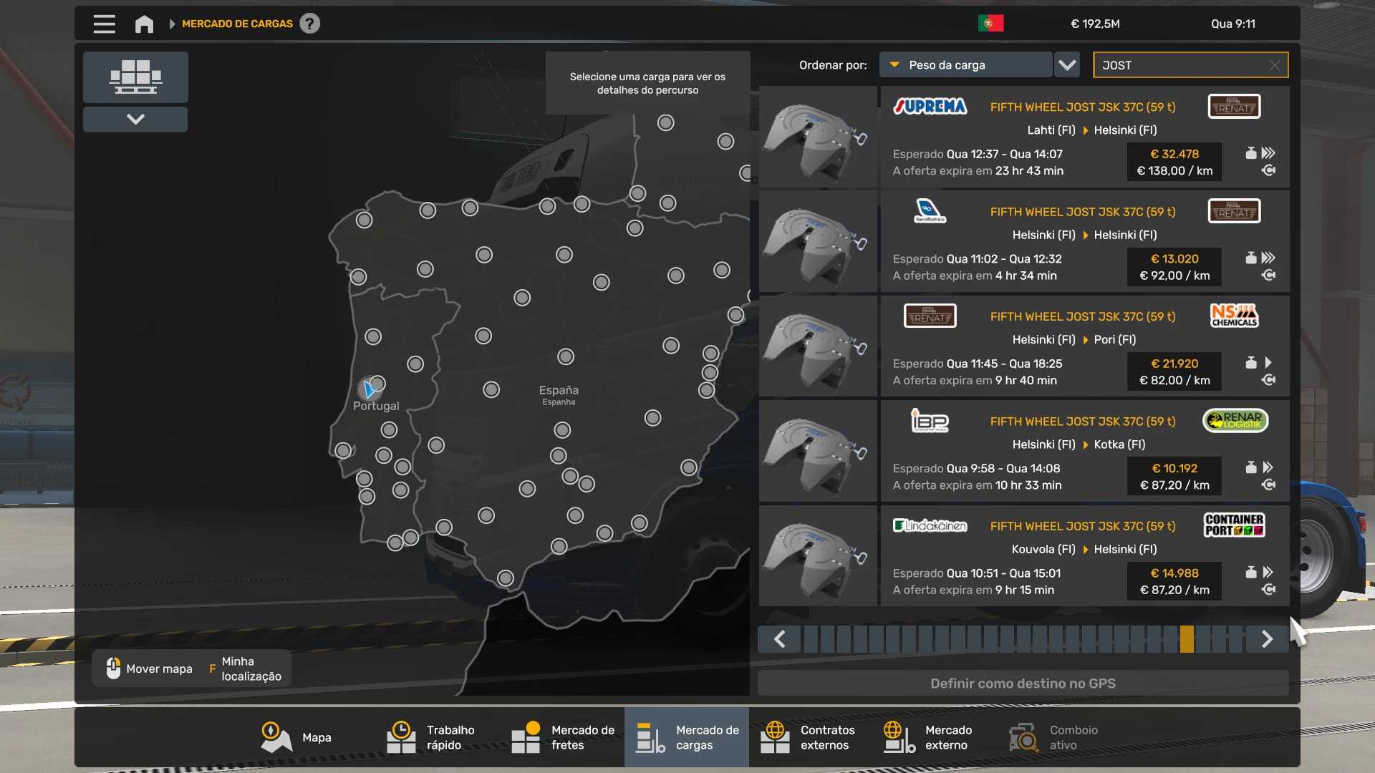
Task: Toggle sort order chevron button
Action: coord(1067,65)
